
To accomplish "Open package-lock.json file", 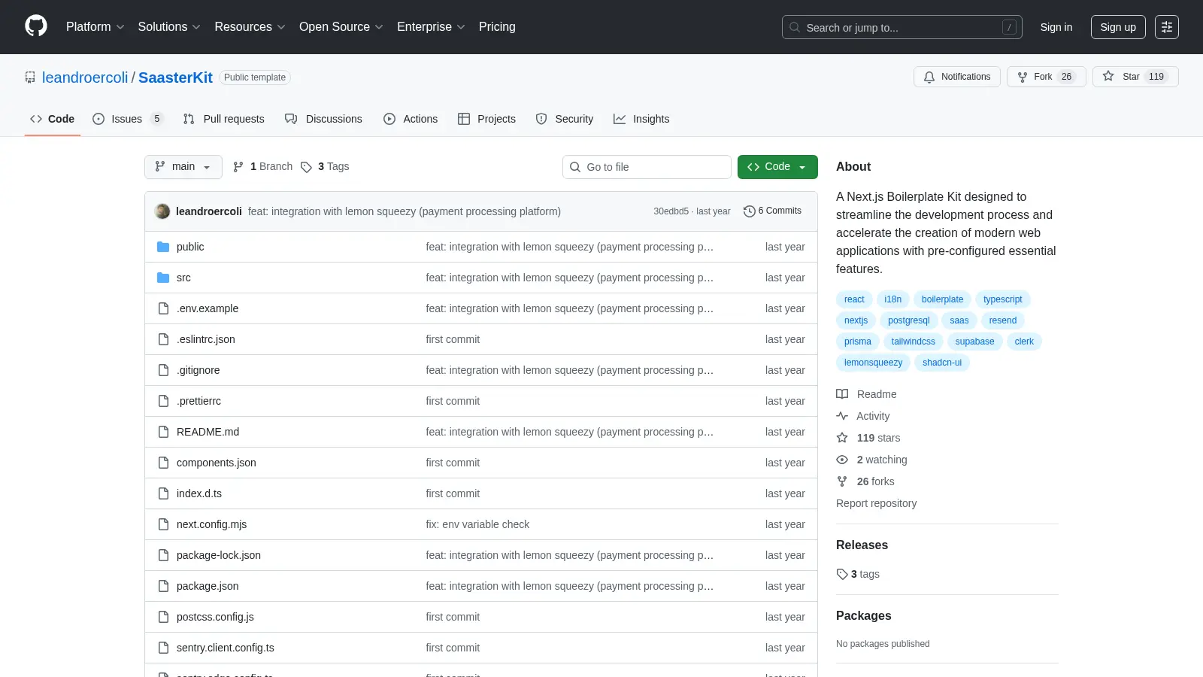I will tap(219, 555).
